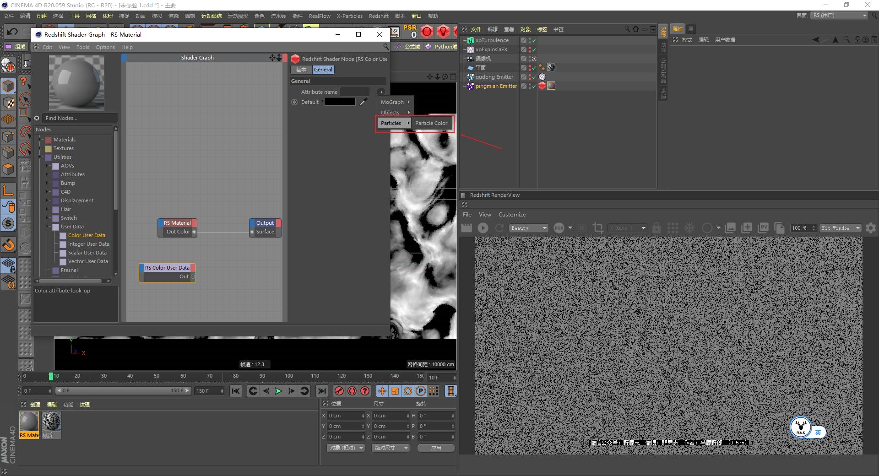Open the Tools menu in Shader Graph
The image size is (879, 476).
[x=82, y=47]
